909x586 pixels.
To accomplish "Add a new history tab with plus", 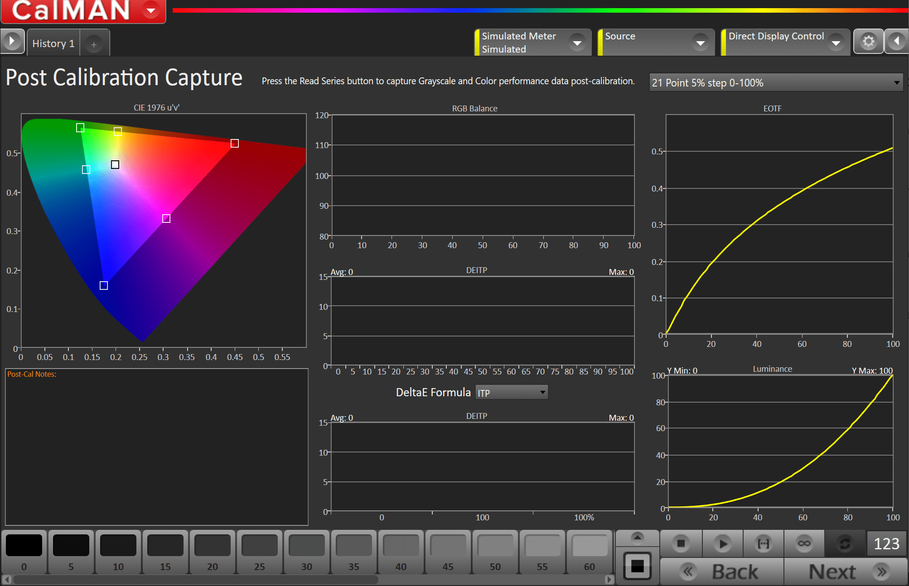I will pyautogui.click(x=94, y=44).
